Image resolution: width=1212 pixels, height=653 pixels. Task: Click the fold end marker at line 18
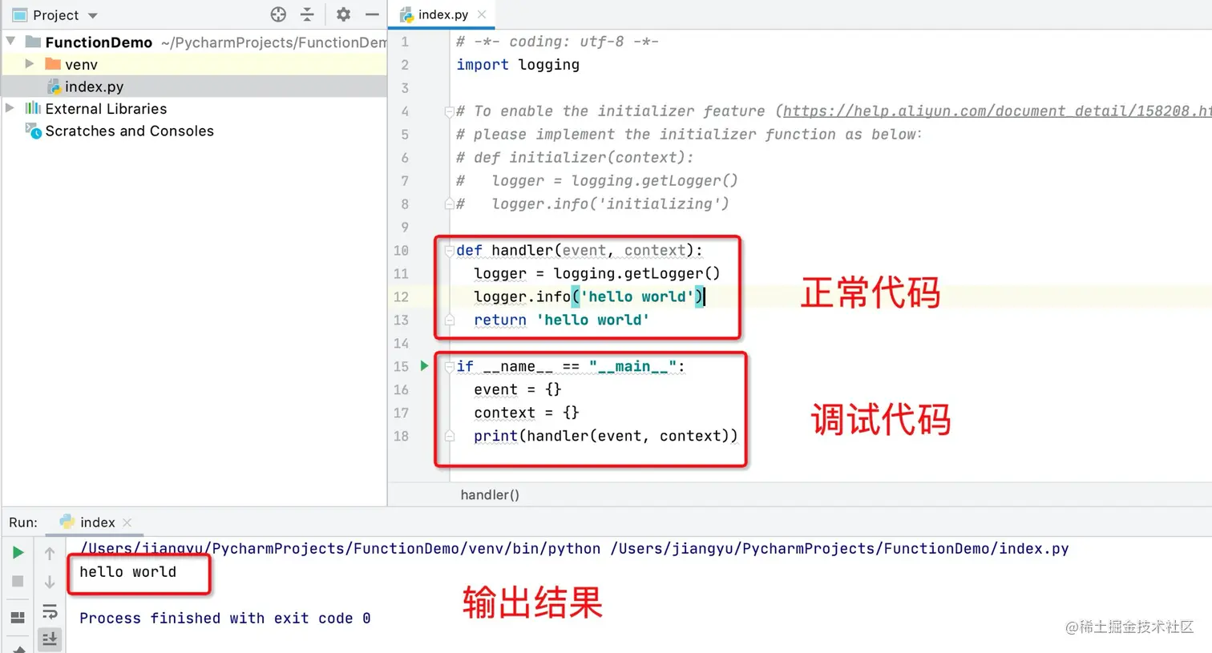[x=449, y=437]
